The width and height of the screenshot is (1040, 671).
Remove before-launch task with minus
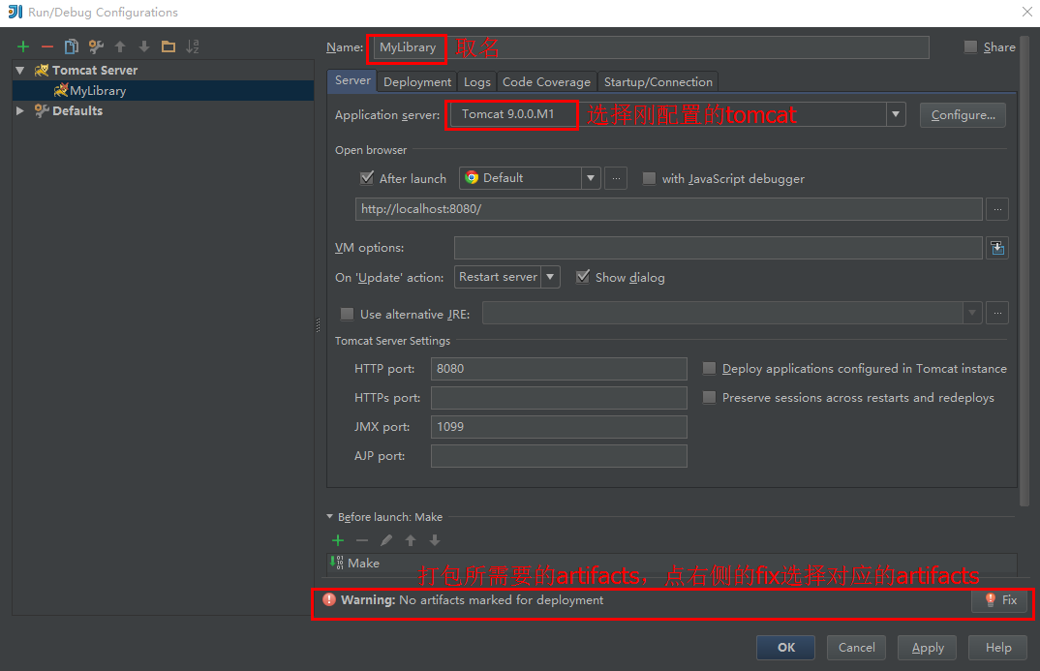(361, 540)
